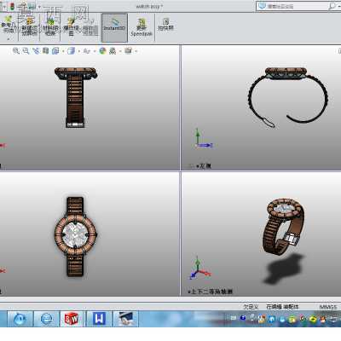Click the Apply Scene icon

pyautogui.click(x=113, y=51)
